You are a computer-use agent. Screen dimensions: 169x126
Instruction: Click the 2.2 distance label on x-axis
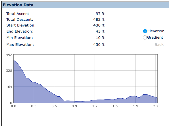click(x=156, y=106)
